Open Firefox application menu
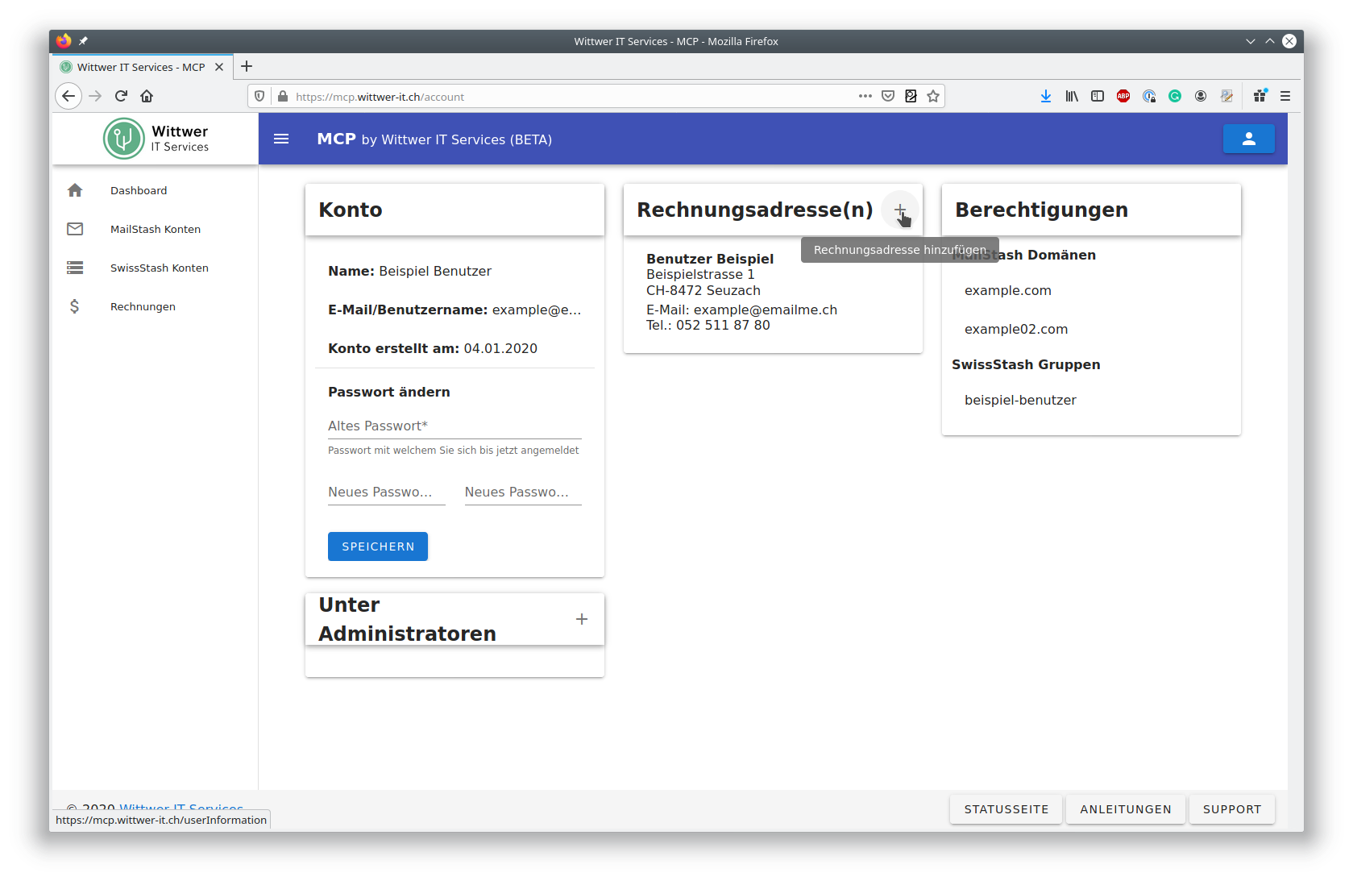 [x=1285, y=96]
